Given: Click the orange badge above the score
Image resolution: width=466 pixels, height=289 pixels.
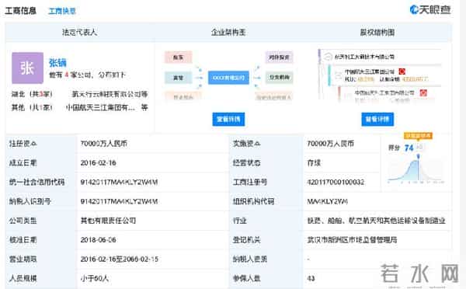Looking at the screenshot, I should coord(418,136).
